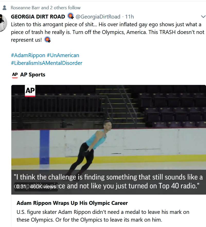The height and width of the screenshot is (227, 206).
Task: Click the 0:31 video duration badge
Action: coord(21,187)
